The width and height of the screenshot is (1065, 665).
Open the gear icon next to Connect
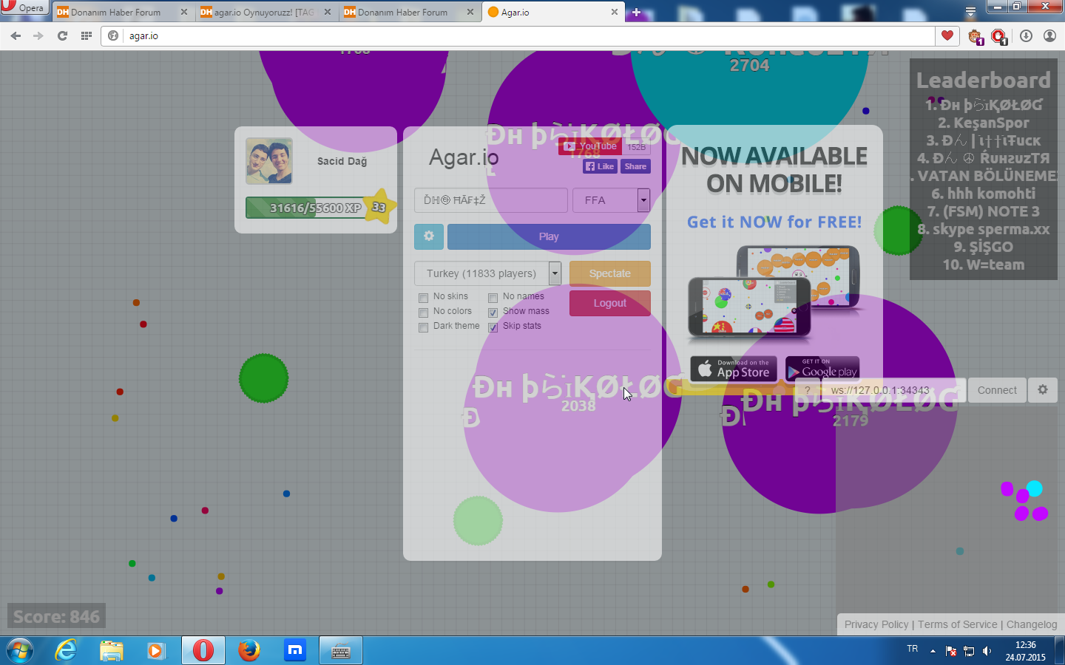click(1043, 390)
